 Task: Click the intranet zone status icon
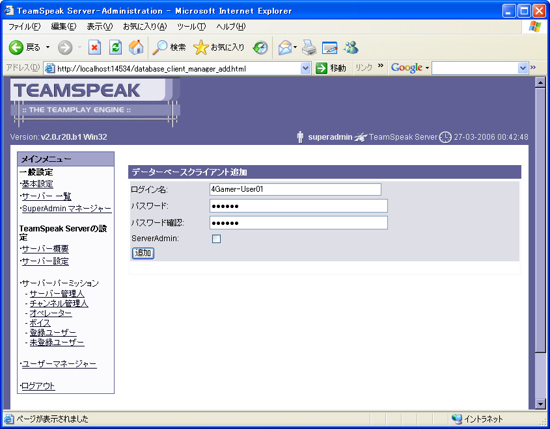pos(457,419)
